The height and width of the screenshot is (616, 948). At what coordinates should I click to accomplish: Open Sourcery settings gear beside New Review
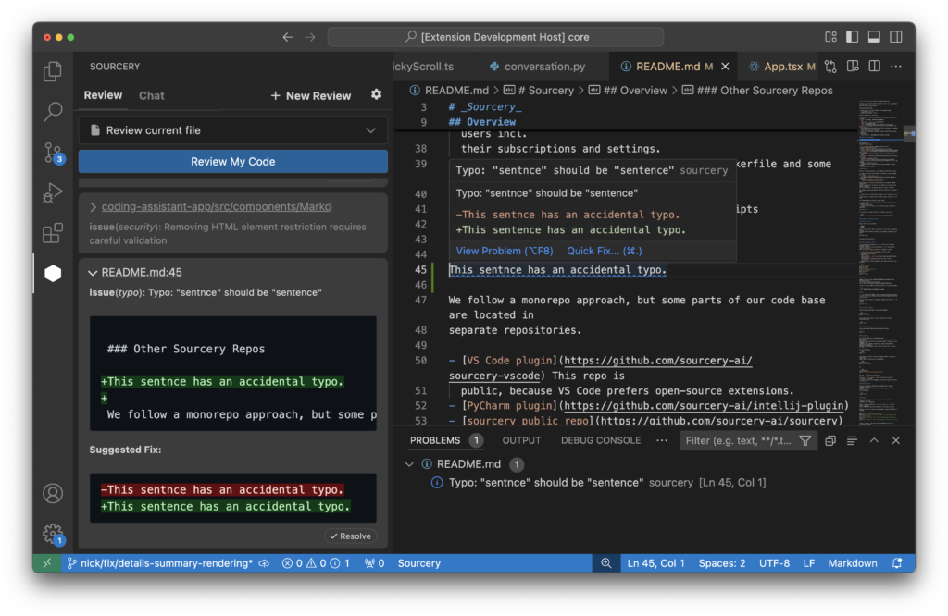point(376,95)
